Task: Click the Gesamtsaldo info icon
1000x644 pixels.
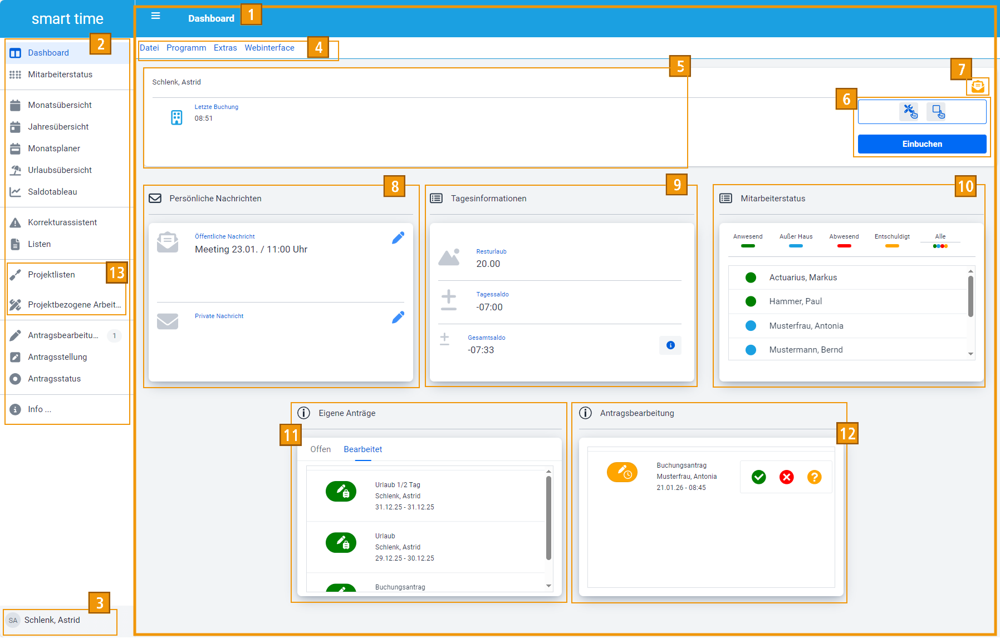Action: [670, 345]
